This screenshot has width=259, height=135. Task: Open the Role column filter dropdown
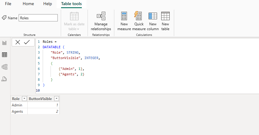24,99
